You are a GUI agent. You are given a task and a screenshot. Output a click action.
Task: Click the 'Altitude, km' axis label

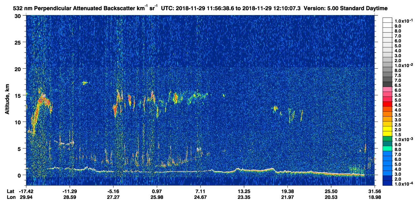click(7, 100)
